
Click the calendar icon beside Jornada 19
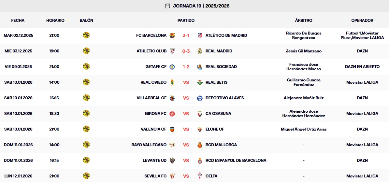click(167, 6)
